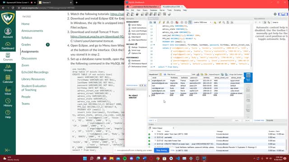Click the Commit transaction icon
The image size is (289, 162).
click(x=182, y=22)
